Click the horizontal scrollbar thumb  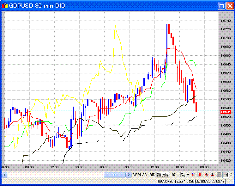coord(115,175)
